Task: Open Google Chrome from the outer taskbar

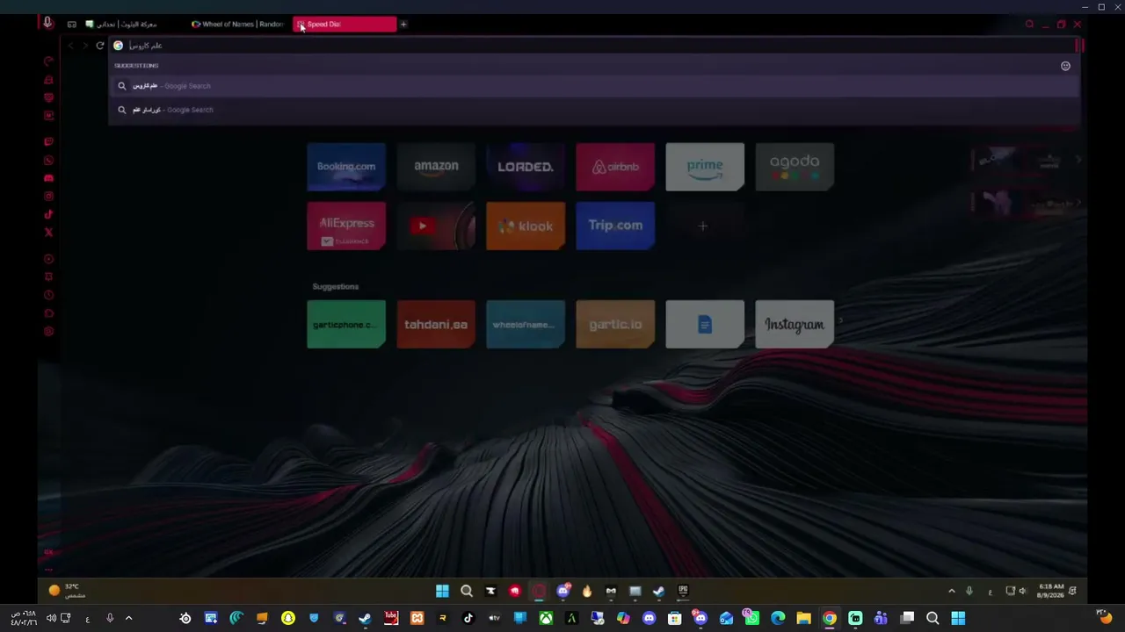Action: pyautogui.click(x=829, y=618)
